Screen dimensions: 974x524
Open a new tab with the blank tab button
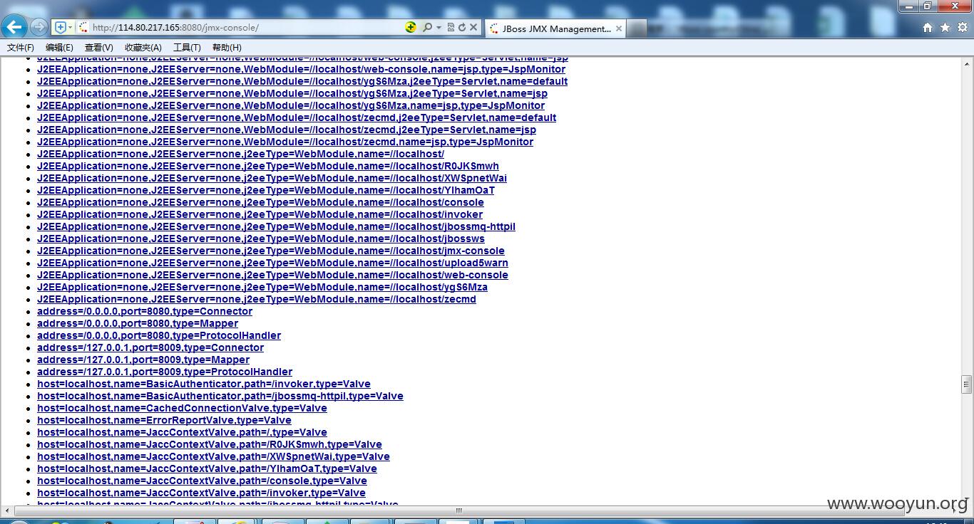(x=637, y=28)
